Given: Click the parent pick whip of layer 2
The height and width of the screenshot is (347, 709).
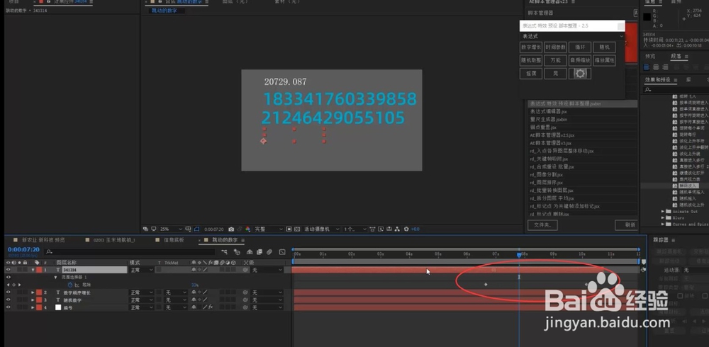Looking at the screenshot, I should pyautogui.click(x=246, y=292).
